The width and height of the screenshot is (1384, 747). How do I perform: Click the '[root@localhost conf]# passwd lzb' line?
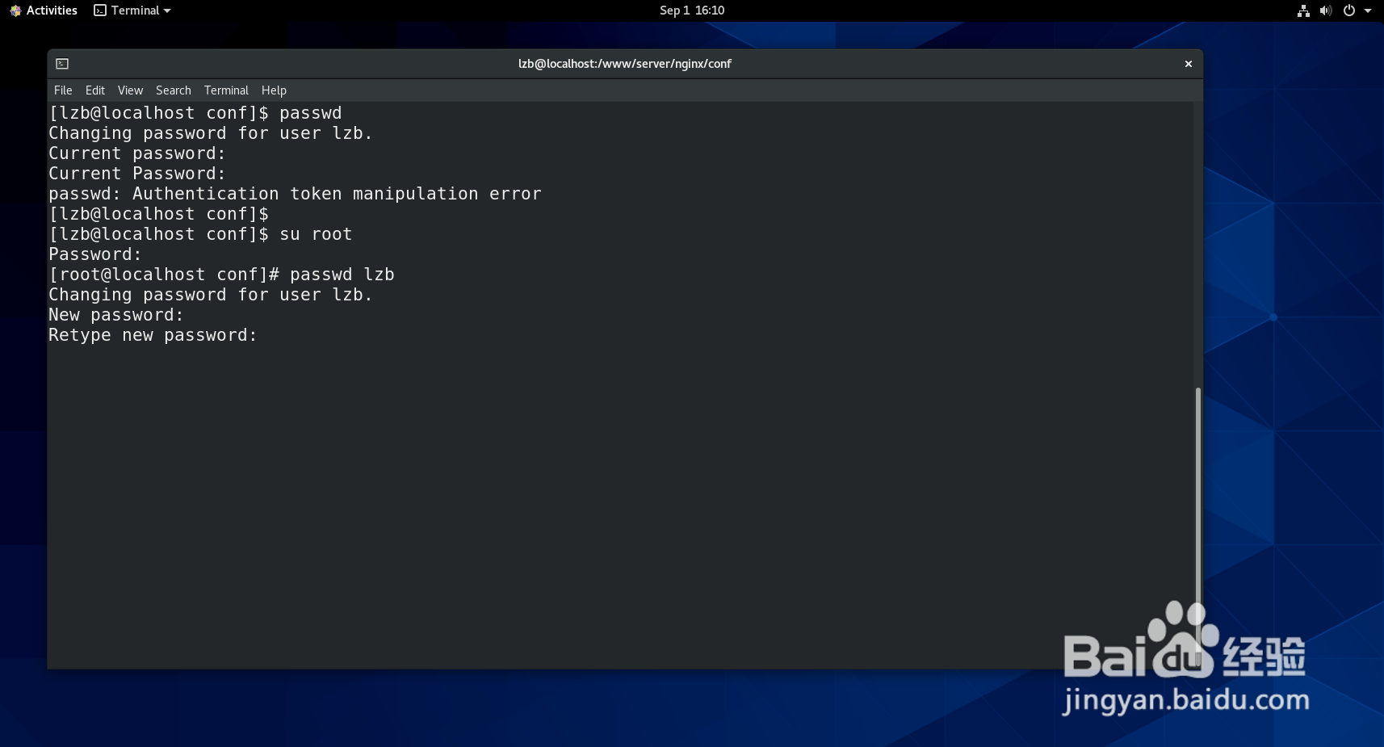pyautogui.click(x=221, y=275)
